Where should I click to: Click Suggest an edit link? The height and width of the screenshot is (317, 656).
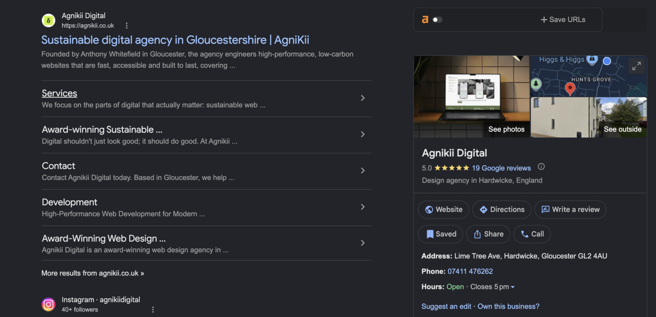click(446, 306)
